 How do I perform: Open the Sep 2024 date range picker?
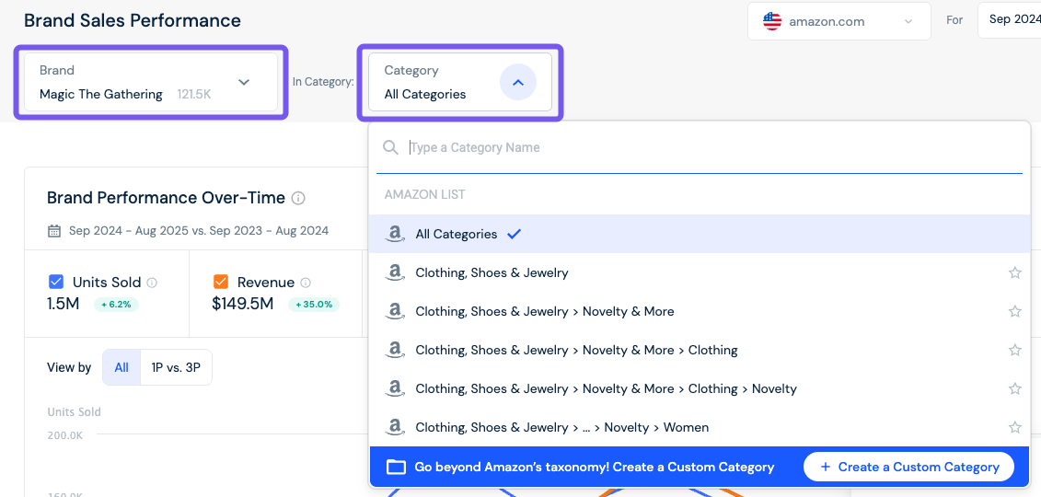1009,20
